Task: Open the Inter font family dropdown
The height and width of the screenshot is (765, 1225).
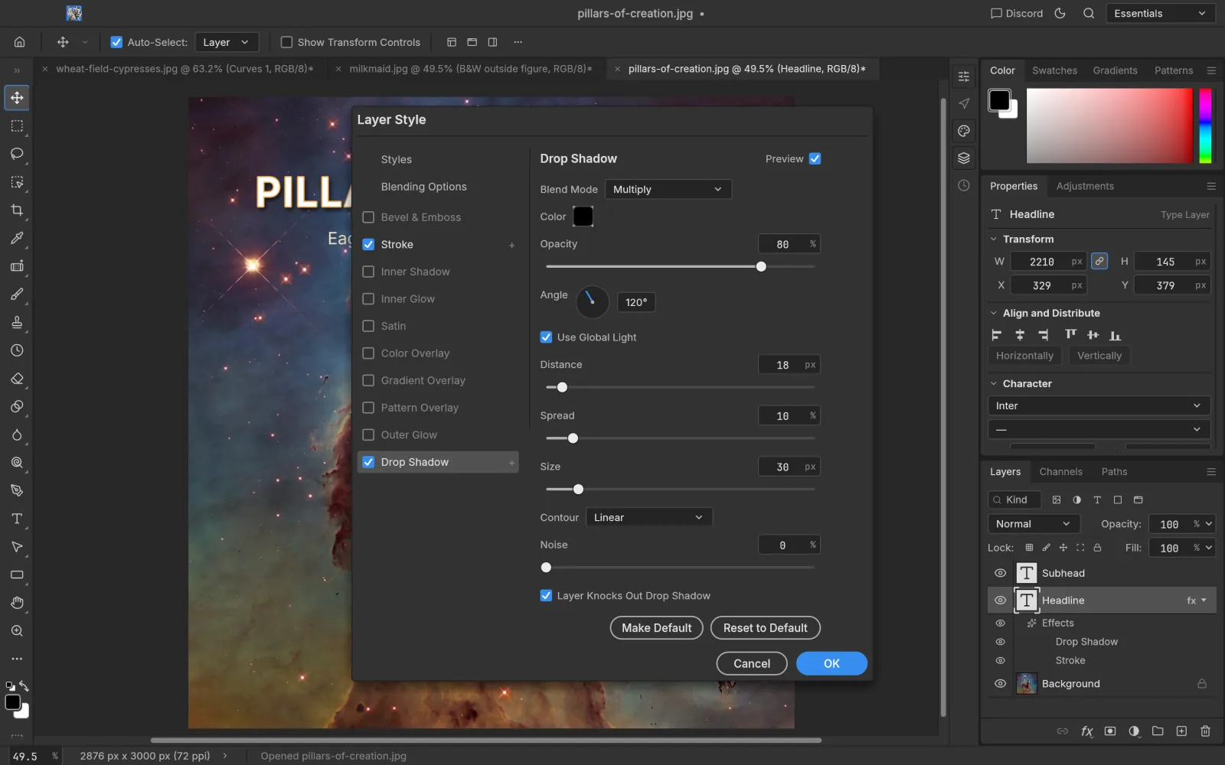Action: point(1099,405)
